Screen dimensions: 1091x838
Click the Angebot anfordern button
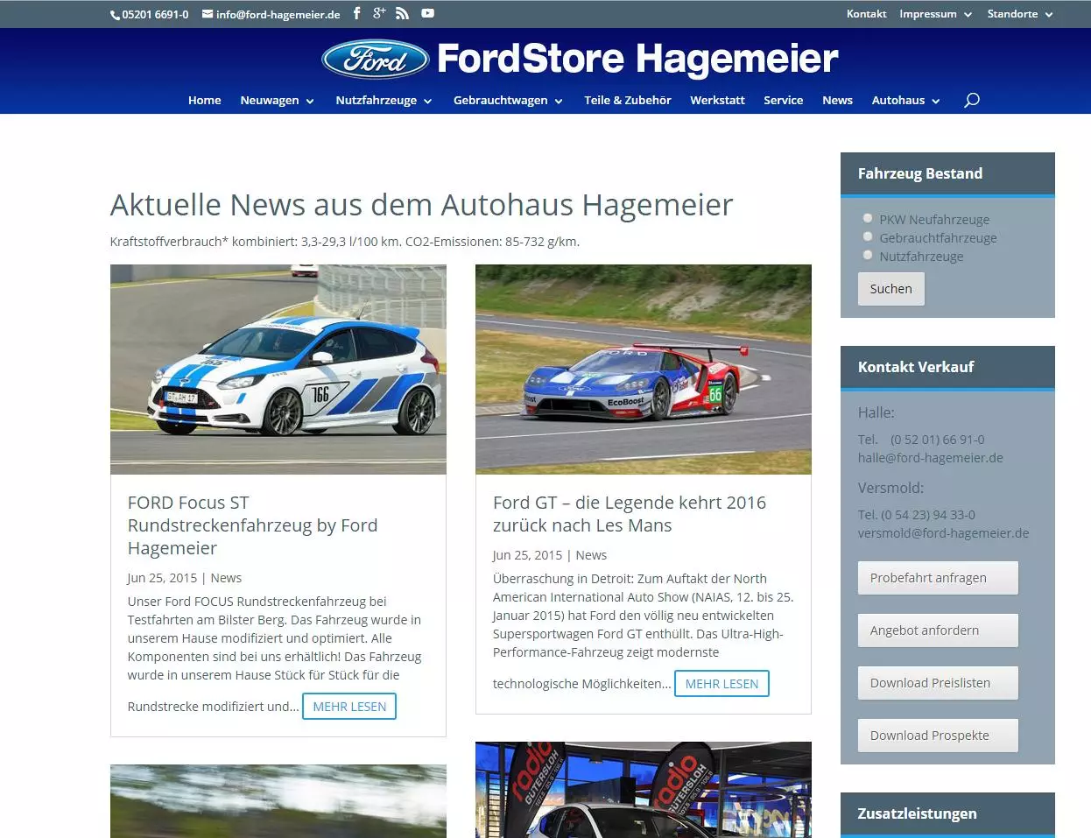pyautogui.click(x=938, y=630)
